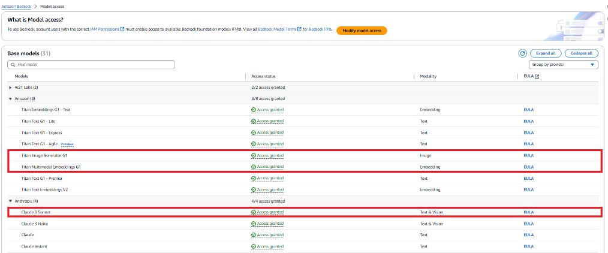Click the search magnifier icon in Find model
The height and width of the screenshot is (253, 608).
(14, 65)
